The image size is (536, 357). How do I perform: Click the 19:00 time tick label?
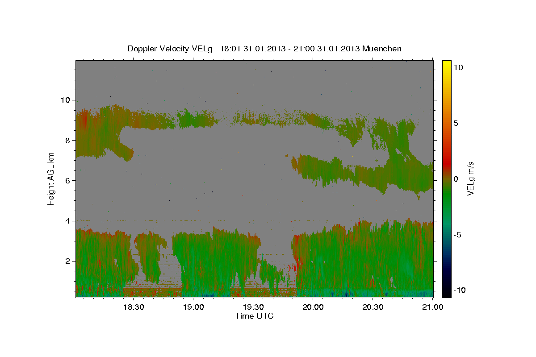[x=193, y=307]
